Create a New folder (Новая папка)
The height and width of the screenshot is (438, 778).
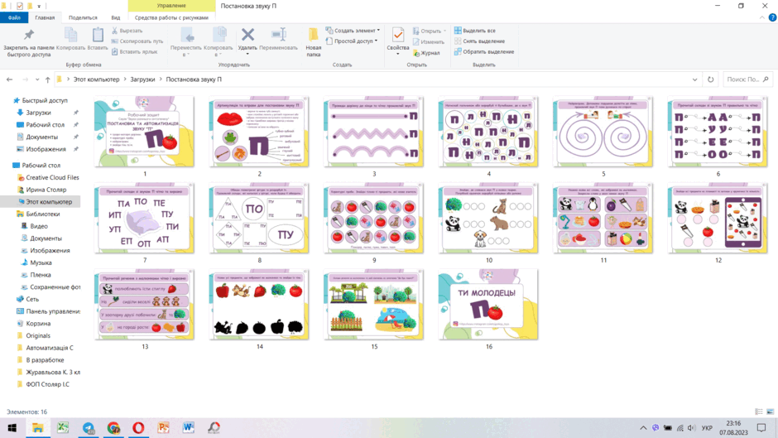click(x=313, y=41)
